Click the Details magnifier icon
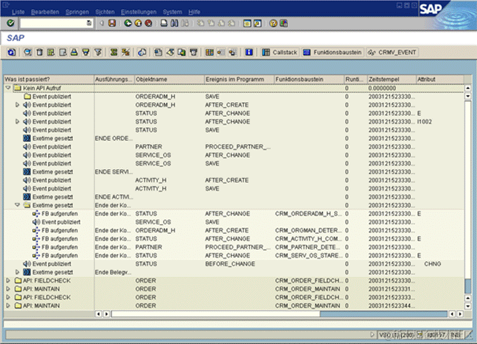Image resolution: width=477 pixels, height=344 pixels. click(x=28, y=52)
